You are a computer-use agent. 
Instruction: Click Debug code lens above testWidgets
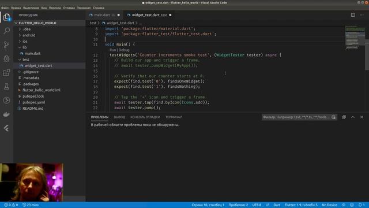click(x=124, y=50)
